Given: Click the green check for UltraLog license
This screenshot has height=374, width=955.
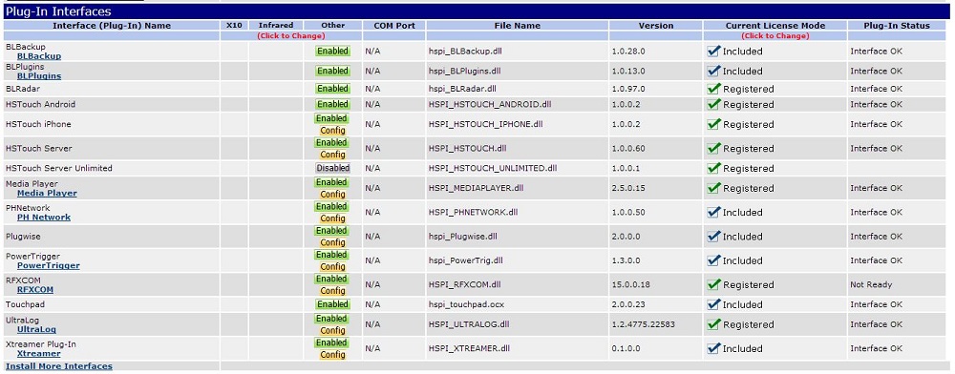Looking at the screenshot, I should (713, 324).
